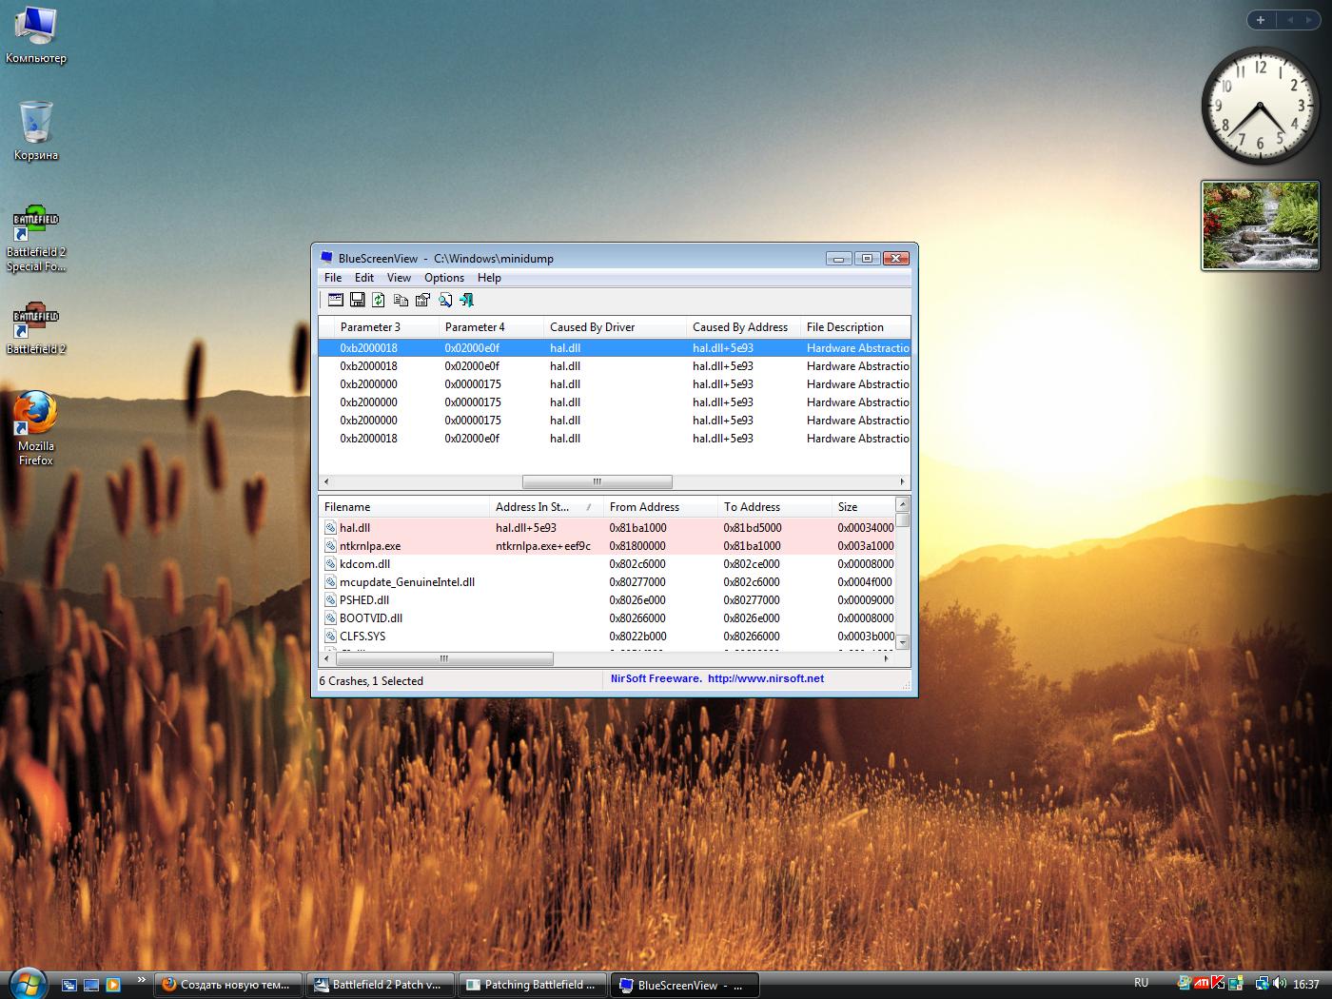The width and height of the screenshot is (1332, 999).
Task: Open the Options menu
Action: 443,278
